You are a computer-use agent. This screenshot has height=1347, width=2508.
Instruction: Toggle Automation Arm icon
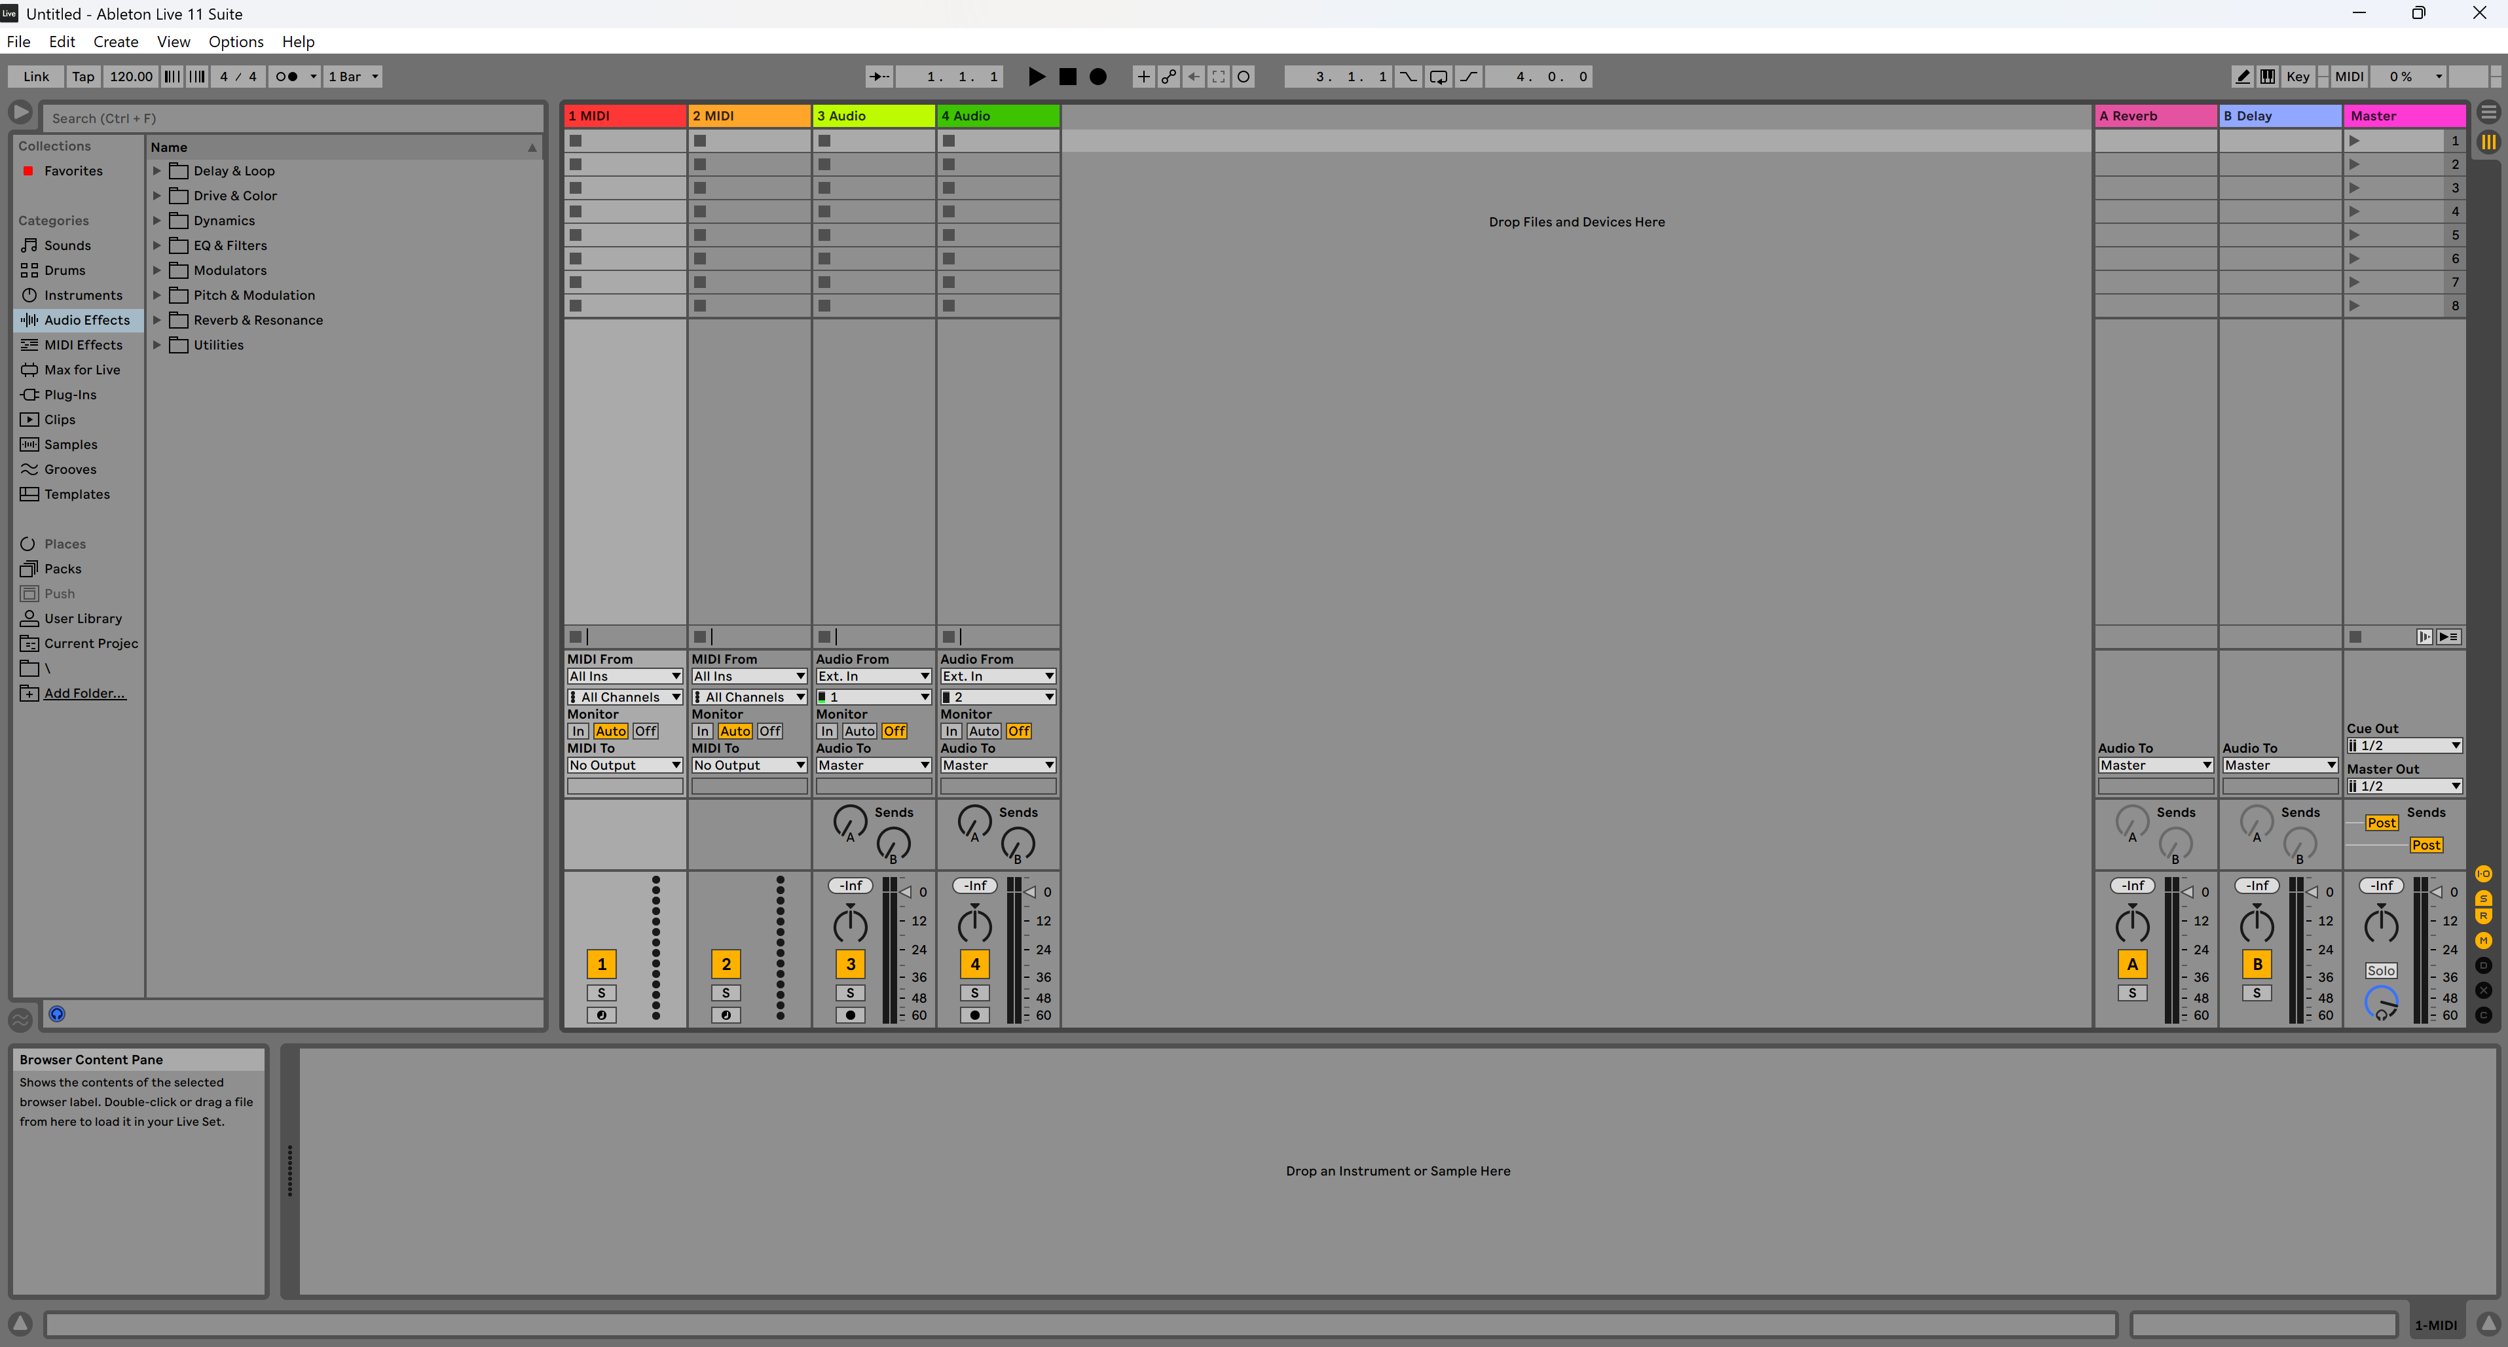pos(1168,76)
